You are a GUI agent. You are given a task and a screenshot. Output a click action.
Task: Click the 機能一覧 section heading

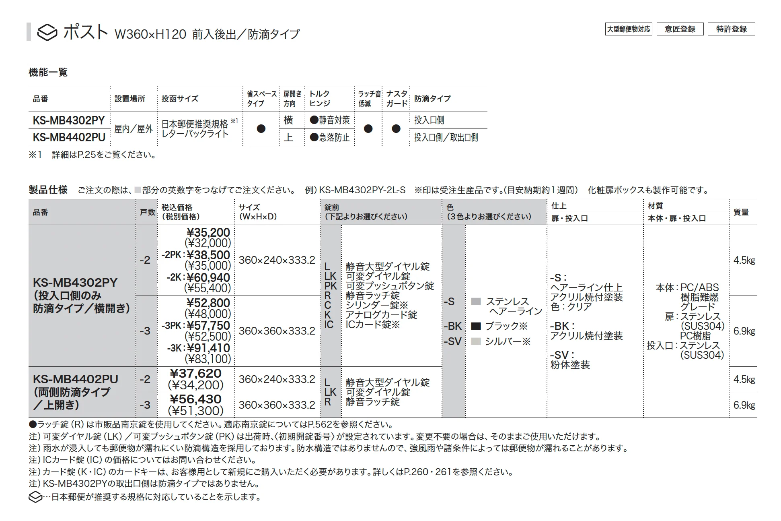click(x=48, y=72)
